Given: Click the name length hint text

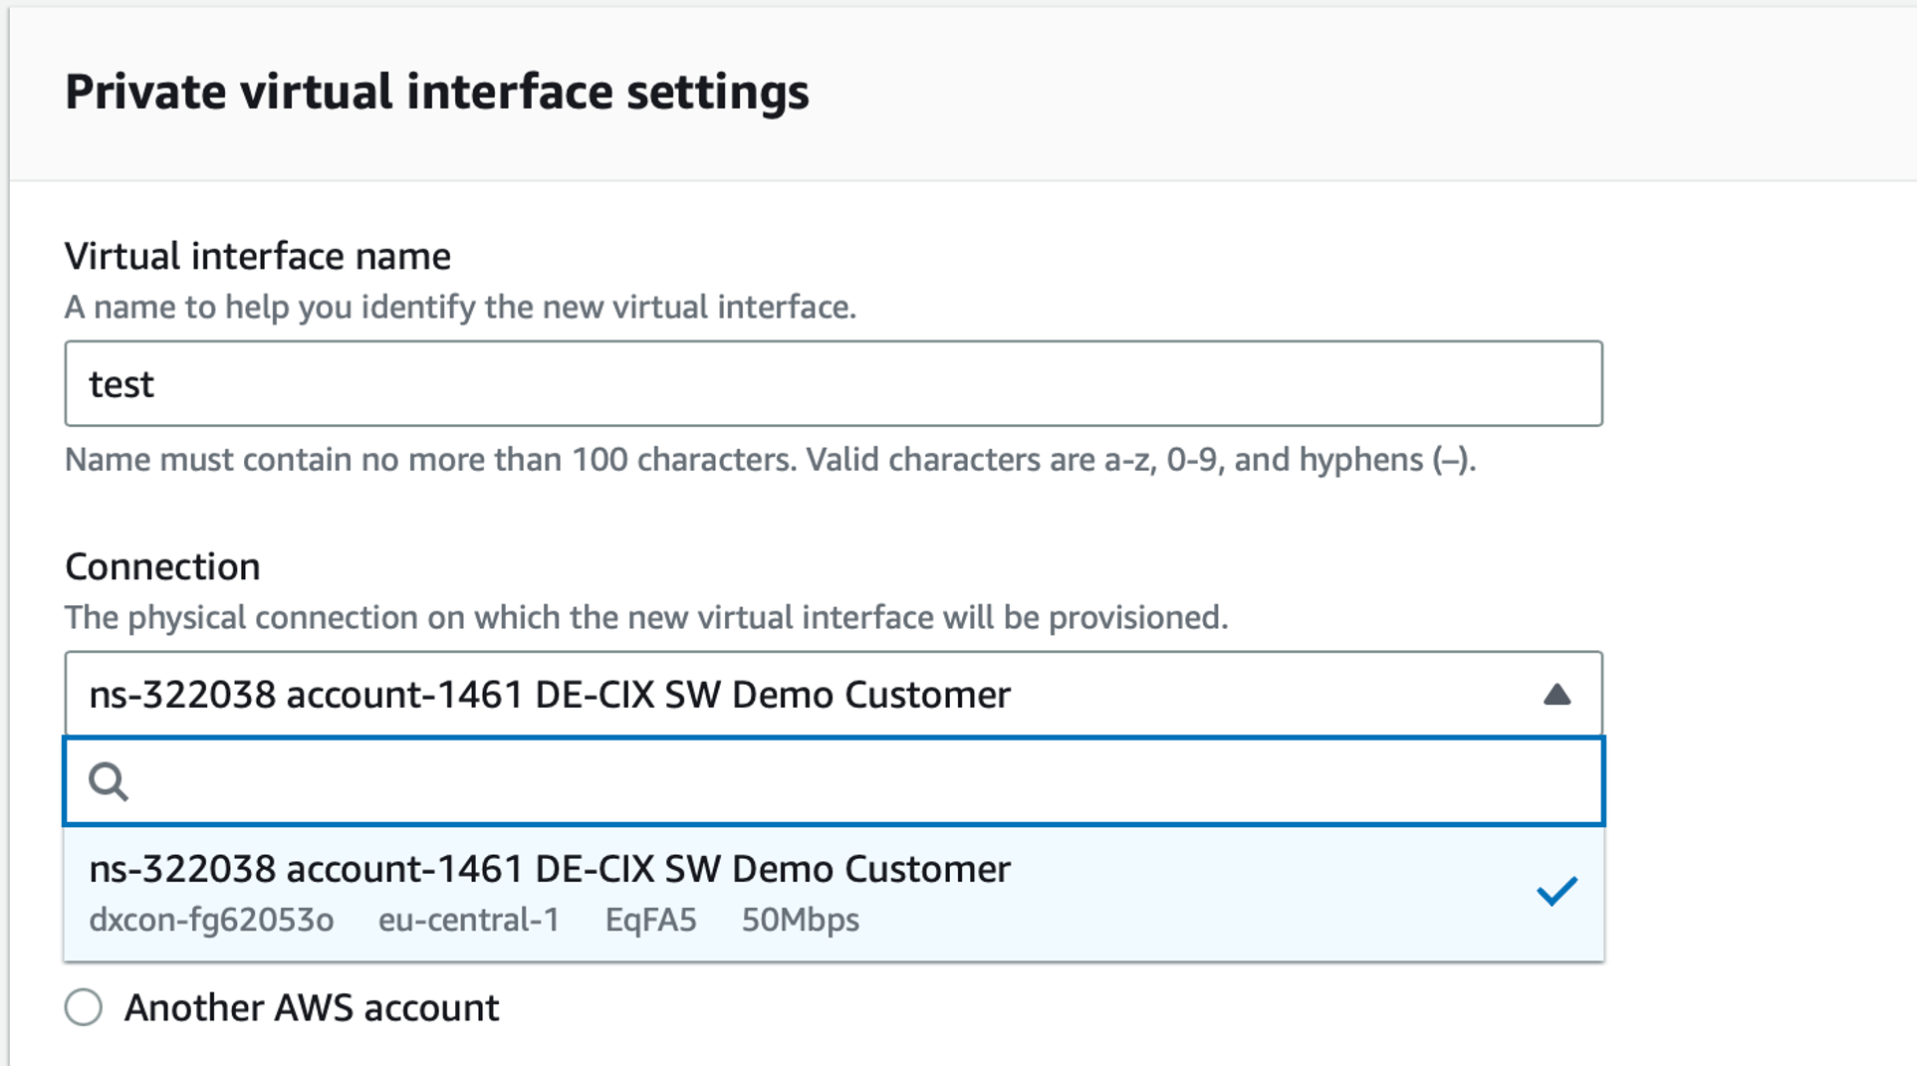Looking at the screenshot, I should (x=770, y=460).
